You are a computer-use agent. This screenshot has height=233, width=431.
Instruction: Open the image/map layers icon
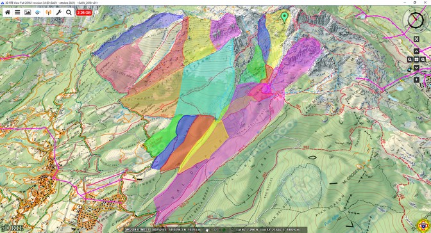point(28,12)
